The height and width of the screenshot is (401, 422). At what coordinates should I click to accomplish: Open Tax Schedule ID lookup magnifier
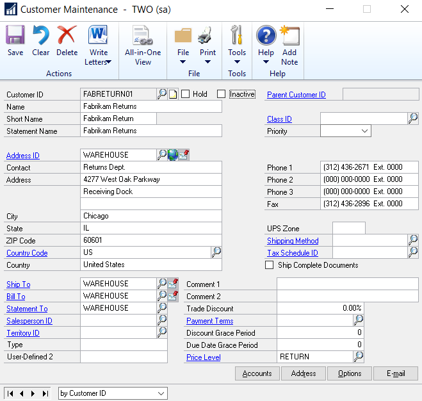[413, 252]
